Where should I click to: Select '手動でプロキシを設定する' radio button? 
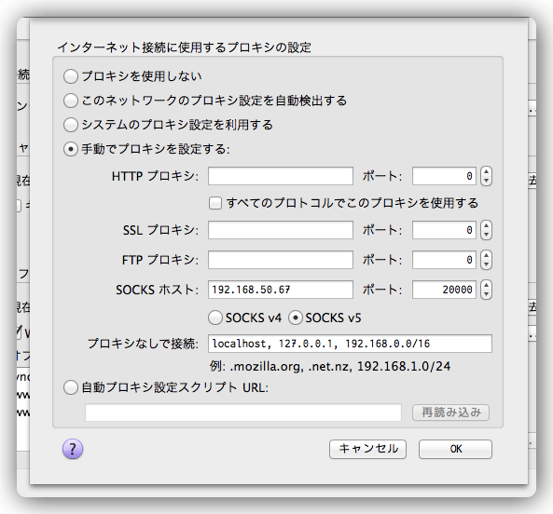(71, 149)
